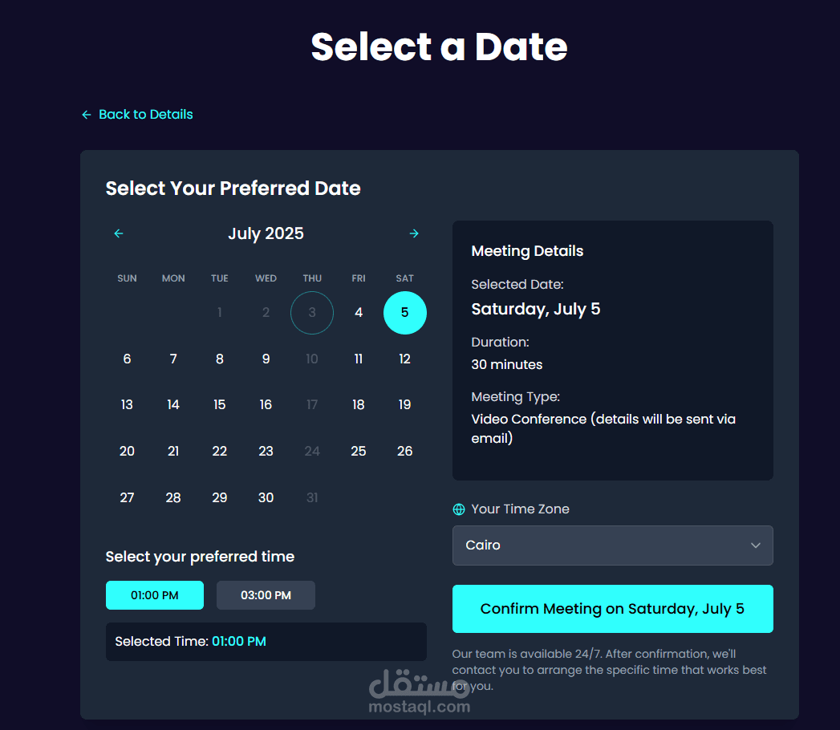Choose July 12 in the calendar
Image resolution: width=840 pixels, height=730 pixels.
coord(405,359)
